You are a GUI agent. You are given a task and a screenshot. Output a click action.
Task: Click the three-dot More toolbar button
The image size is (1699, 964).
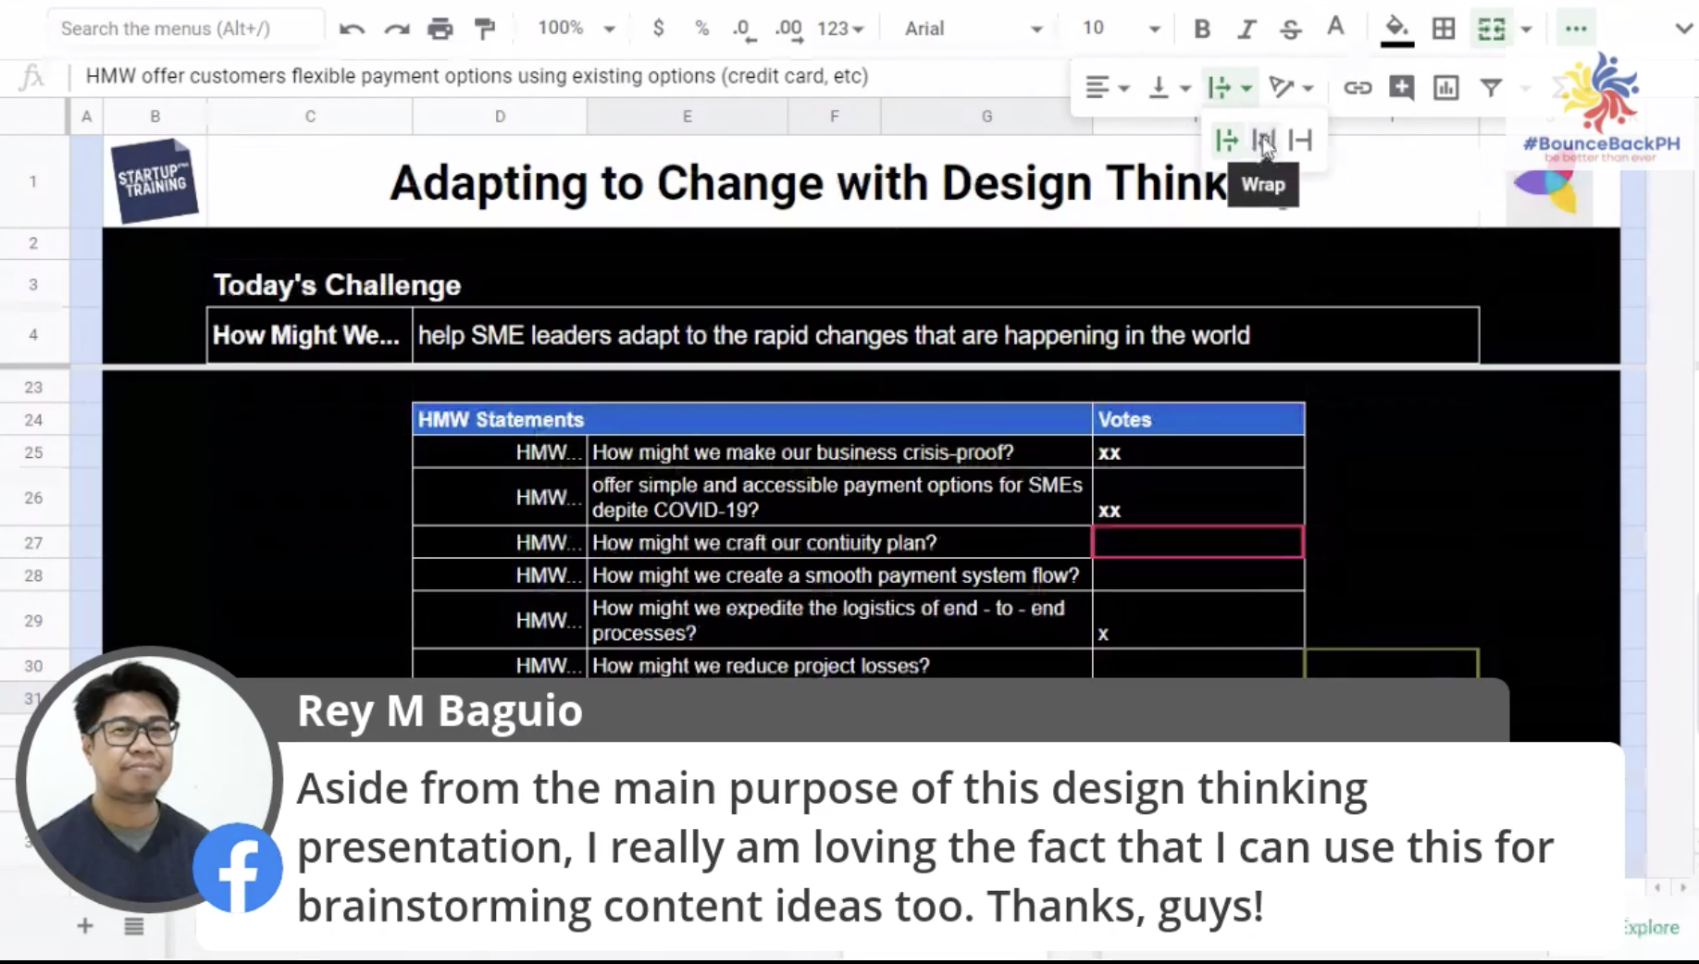click(x=1576, y=29)
